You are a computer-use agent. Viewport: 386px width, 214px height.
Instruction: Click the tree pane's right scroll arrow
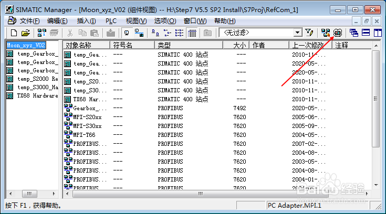coord(54,194)
